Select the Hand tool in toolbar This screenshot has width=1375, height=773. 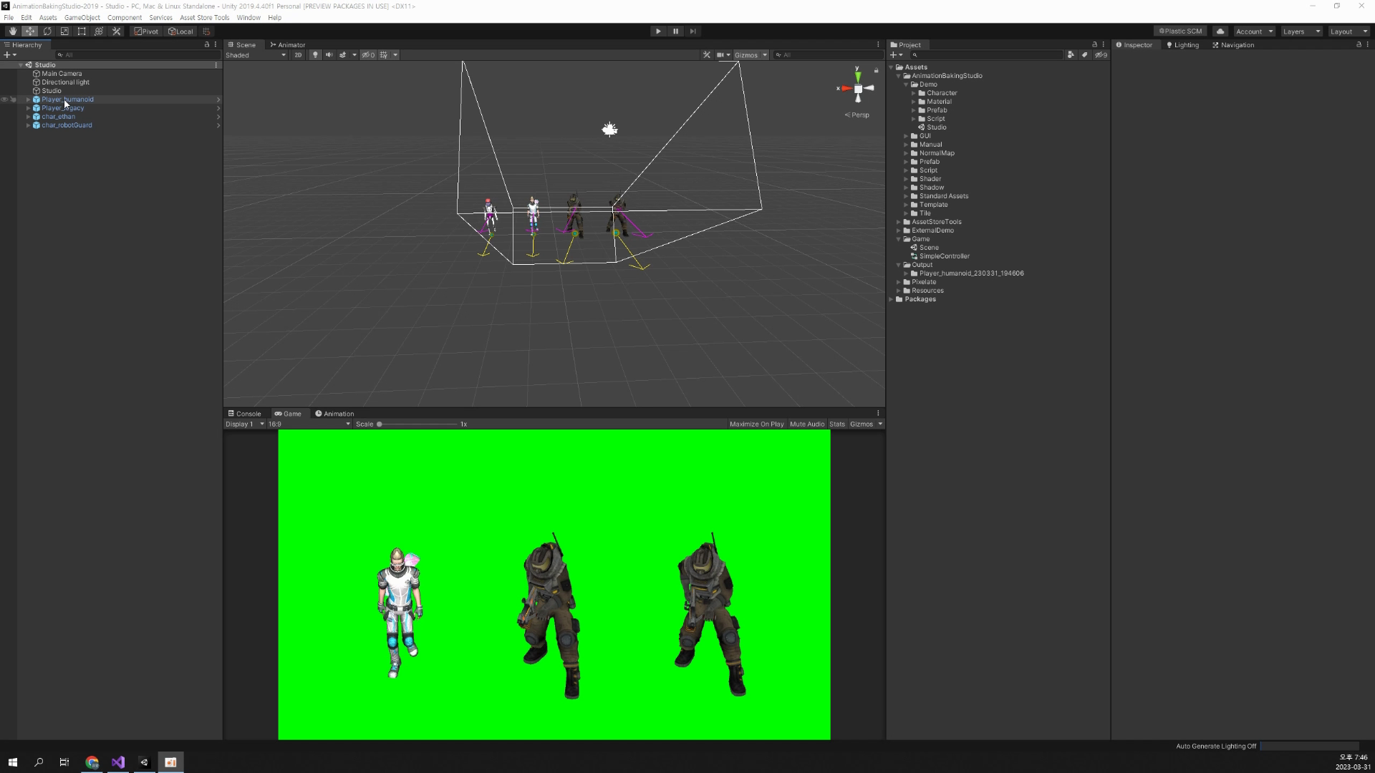point(12,31)
